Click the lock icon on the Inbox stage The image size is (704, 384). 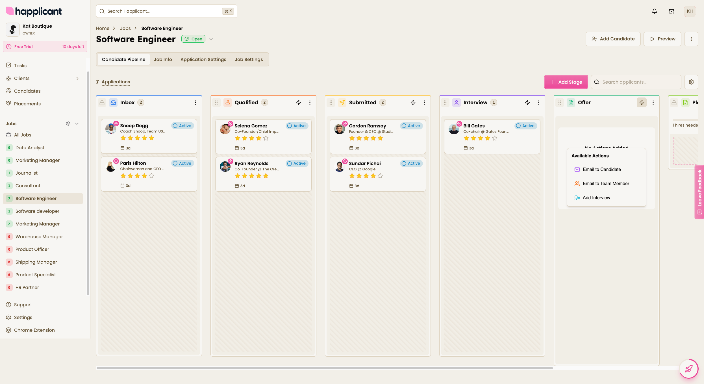coord(102,103)
